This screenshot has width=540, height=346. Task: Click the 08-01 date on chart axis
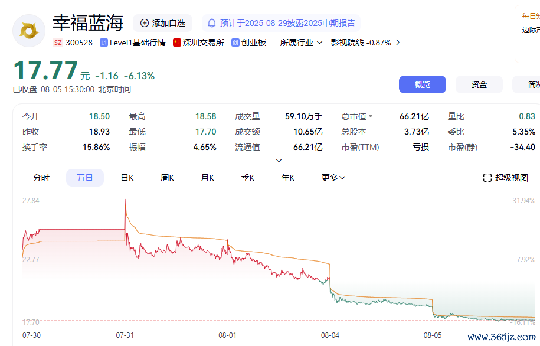click(227, 335)
